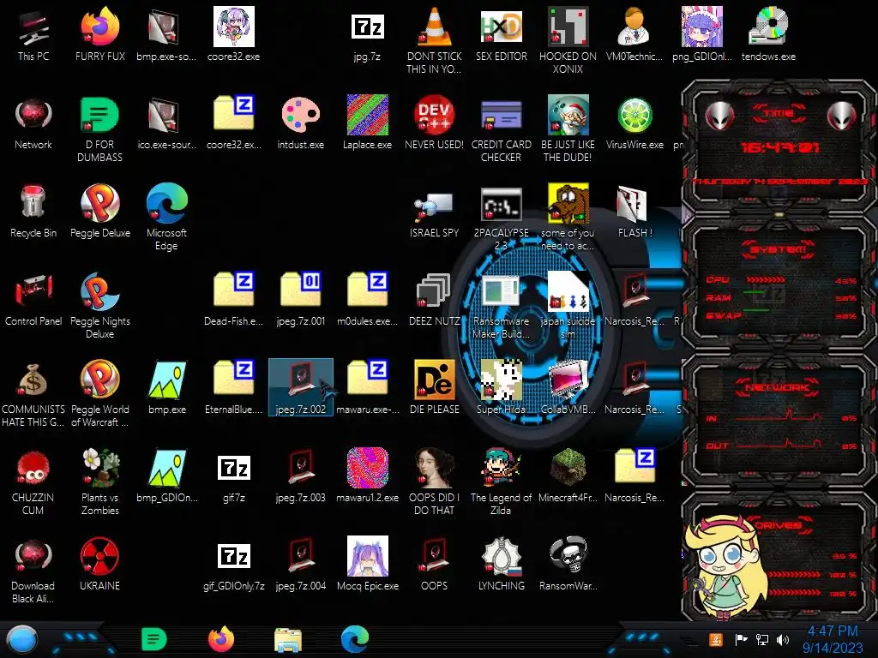The height and width of the screenshot is (658, 878).
Task: Open Firefox from the taskbar
Action: pos(221,639)
